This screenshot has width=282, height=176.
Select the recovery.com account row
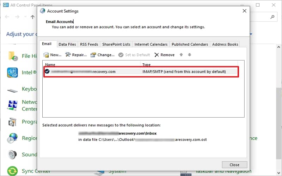point(141,72)
